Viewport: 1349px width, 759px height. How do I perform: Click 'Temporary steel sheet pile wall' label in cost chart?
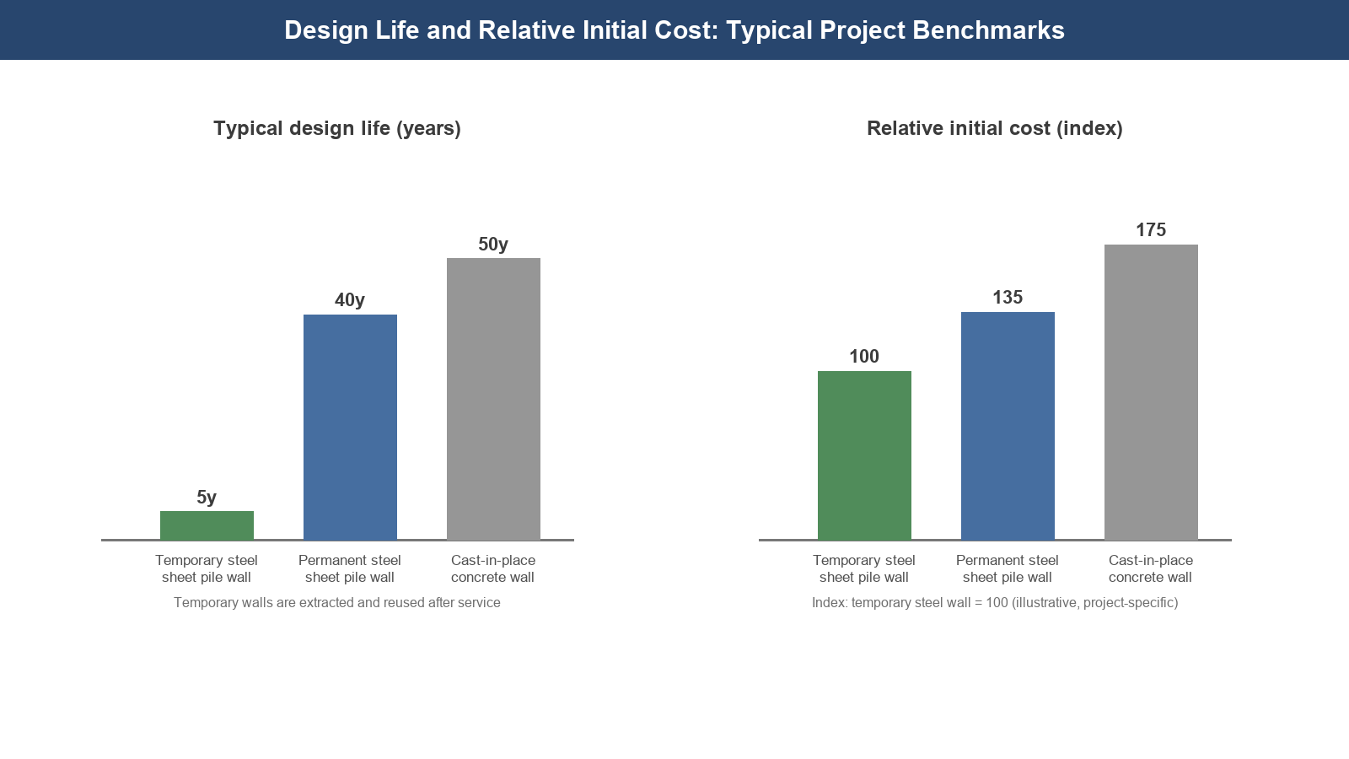click(x=864, y=568)
